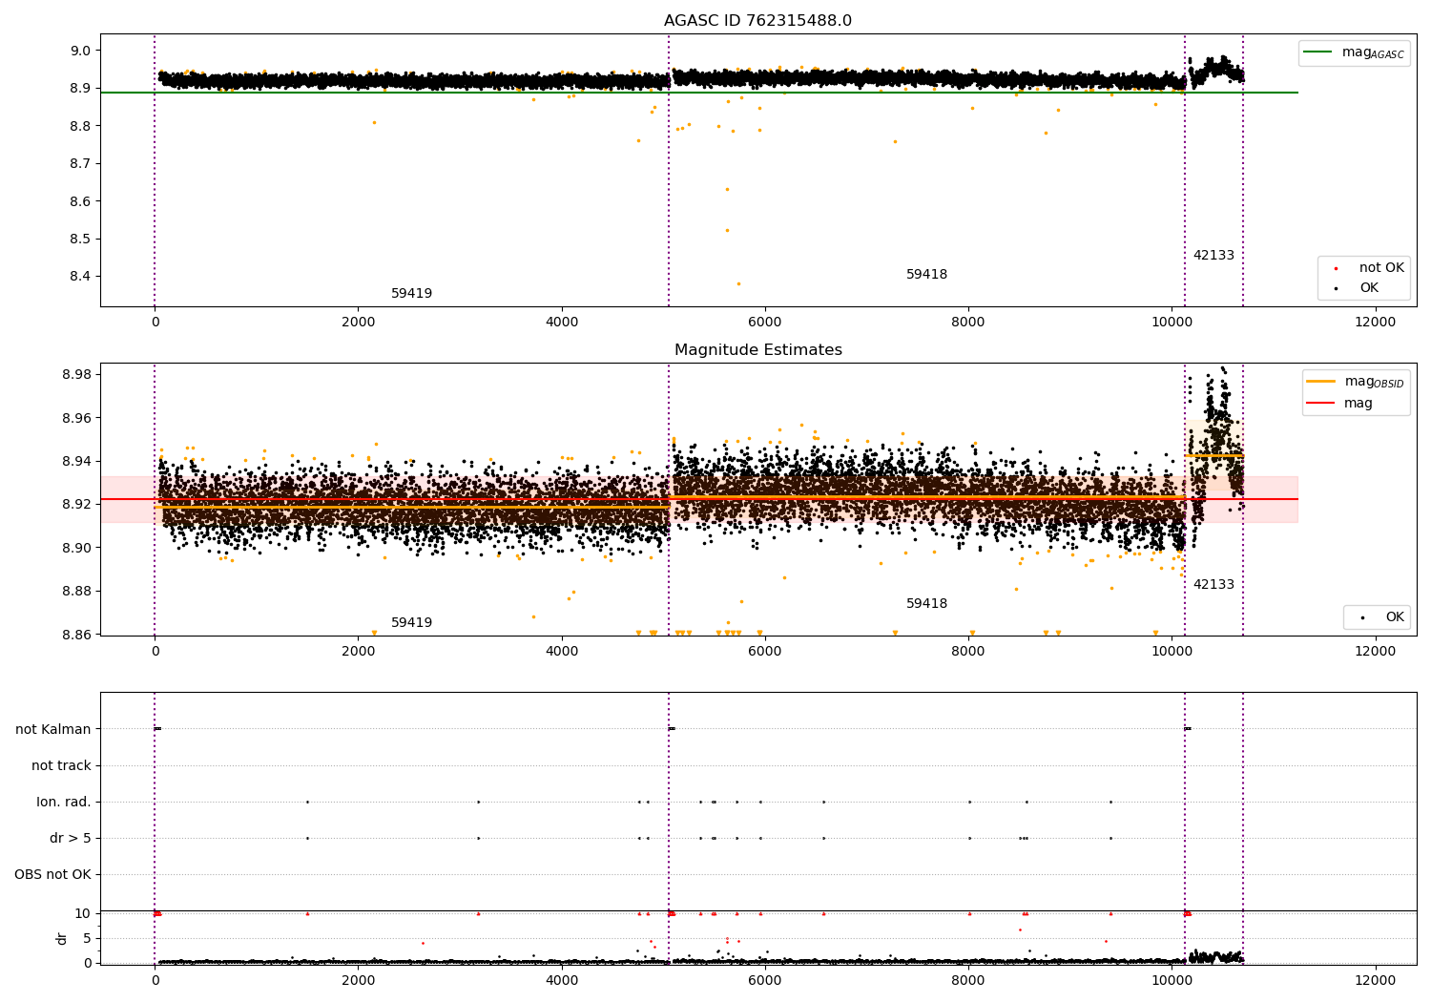
Task: Click the 5 tick on the dr axis
Action: pos(87,939)
